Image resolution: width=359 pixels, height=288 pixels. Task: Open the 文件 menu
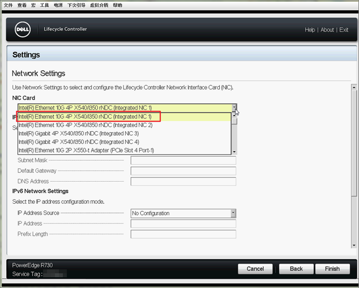pos(8,5)
